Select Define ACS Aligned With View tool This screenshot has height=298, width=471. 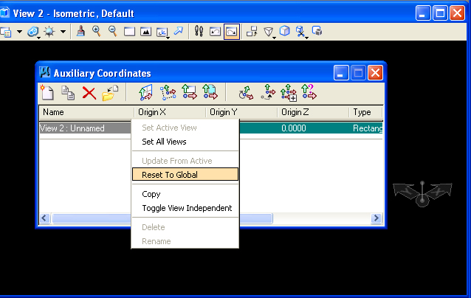point(189,91)
